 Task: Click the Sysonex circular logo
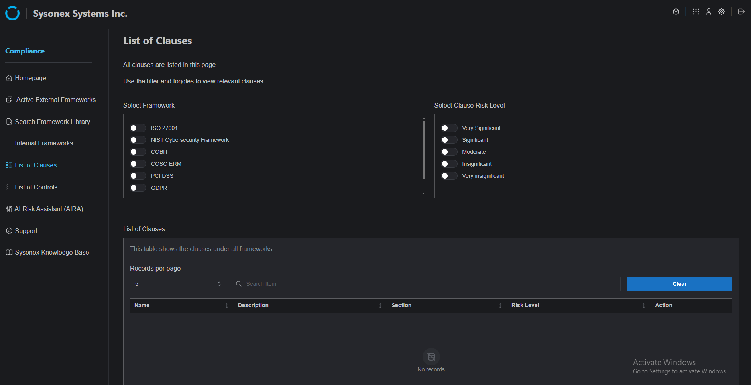pyautogui.click(x=12, y=13)
